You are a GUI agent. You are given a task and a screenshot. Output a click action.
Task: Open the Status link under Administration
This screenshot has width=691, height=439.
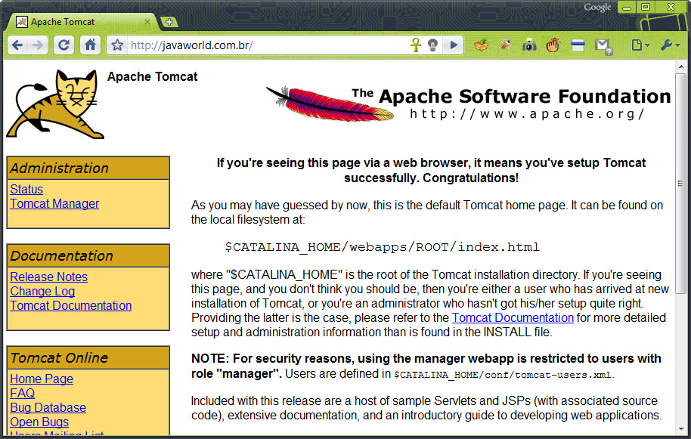[26, 189]
